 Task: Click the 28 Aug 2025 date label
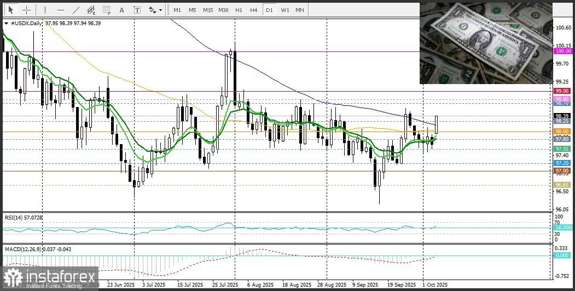(x=332, y=284)
